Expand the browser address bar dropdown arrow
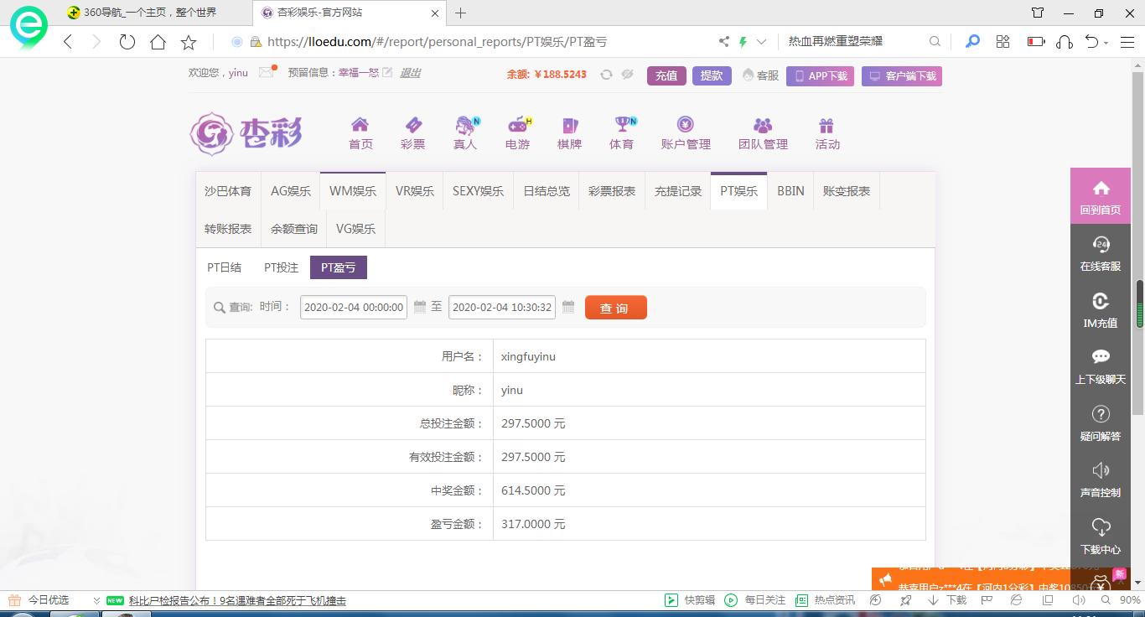Image resolution: width=1145 pixels, height=617 pixels. click(761, 41)
